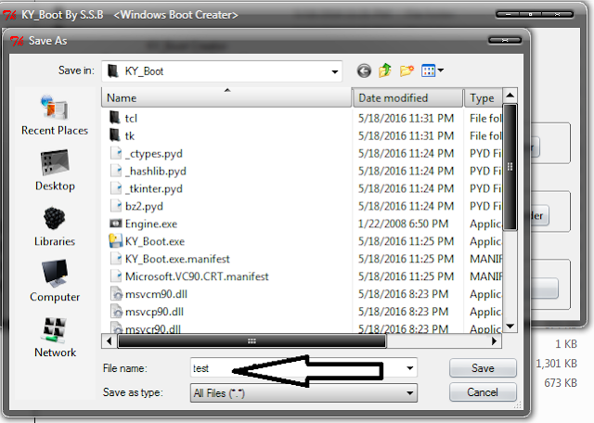Click the Cancel button
This screenshot has width=594, height=423.
pos(483,392)
